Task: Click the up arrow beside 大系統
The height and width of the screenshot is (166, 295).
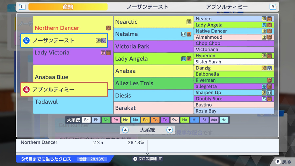Action: [125, 130]
